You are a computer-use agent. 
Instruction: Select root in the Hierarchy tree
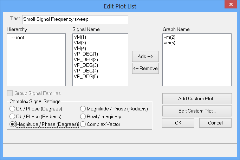click(20, 37)
